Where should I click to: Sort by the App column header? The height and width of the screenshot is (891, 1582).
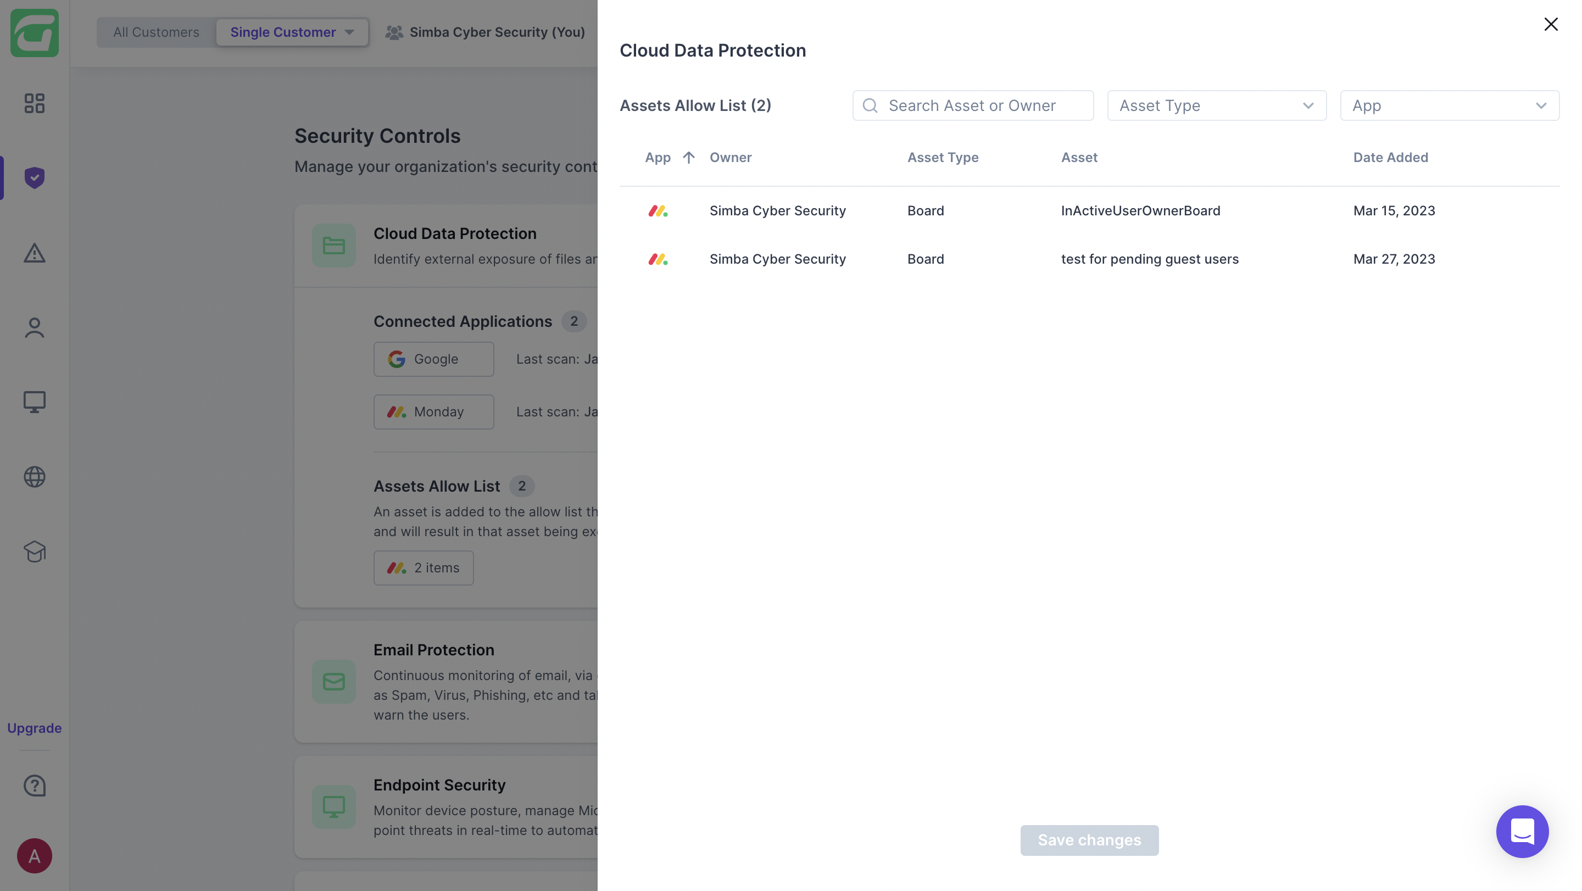coord(657,158)
